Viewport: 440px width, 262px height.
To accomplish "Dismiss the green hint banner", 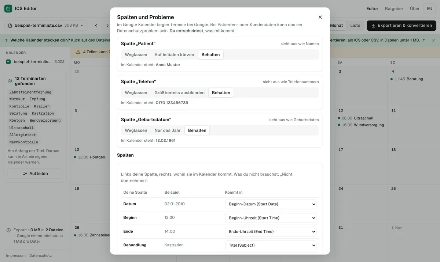I will [433, 40].
